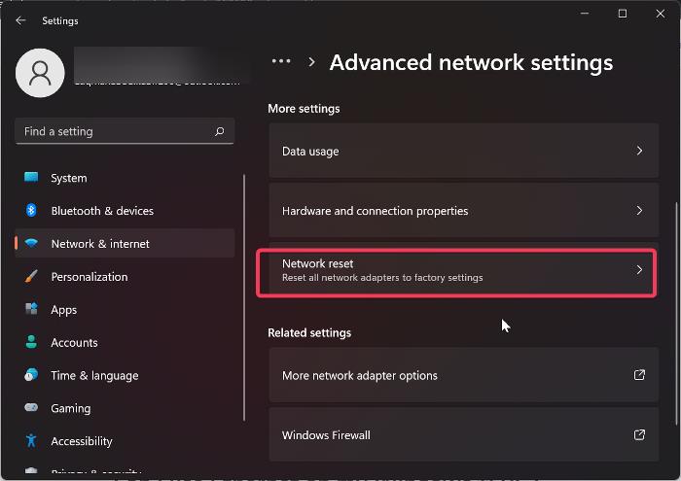Select Network & internet in sidebar

(x=100, y=244)
